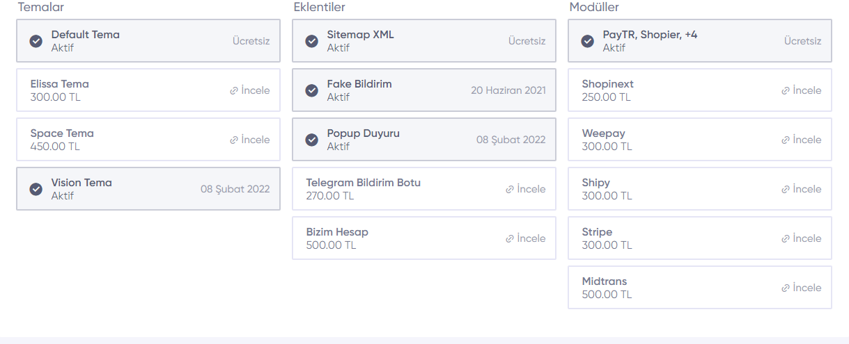The height and width of the screenshot is (344, 849).
Task: Select the Telegram Bildirim Botu card
Action: pos(424,189)
